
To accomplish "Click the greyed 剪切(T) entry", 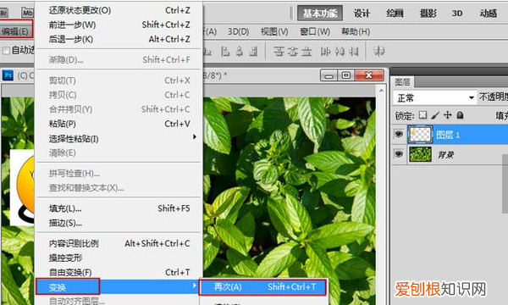I will point(119,80).
